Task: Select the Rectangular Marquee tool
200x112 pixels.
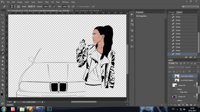Action: 3,19
